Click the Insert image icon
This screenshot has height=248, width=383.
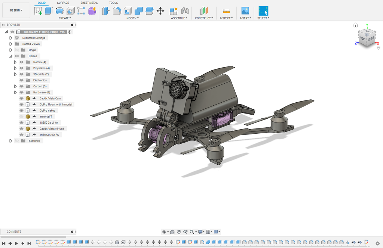[245, 11]
